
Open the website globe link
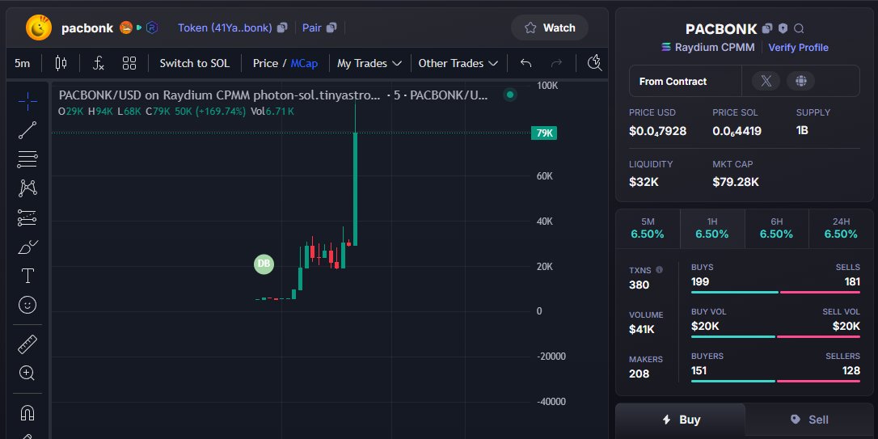800,81
